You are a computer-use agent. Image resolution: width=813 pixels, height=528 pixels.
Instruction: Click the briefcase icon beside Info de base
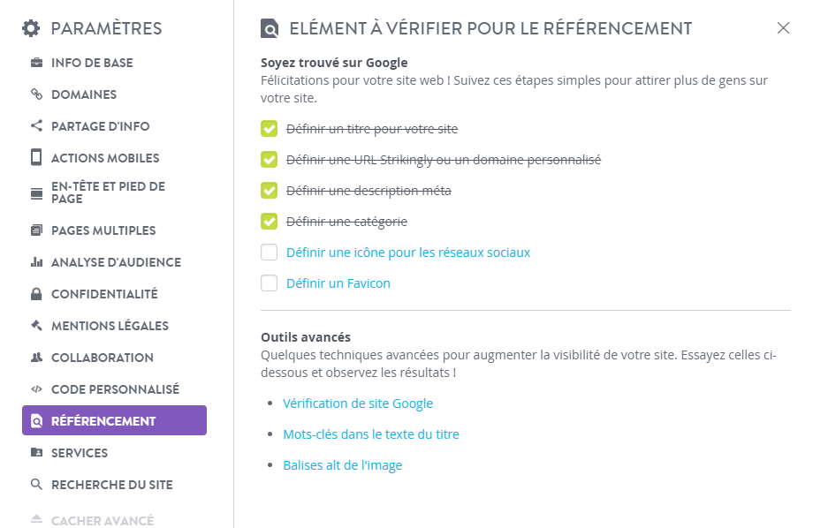(36, 63)
